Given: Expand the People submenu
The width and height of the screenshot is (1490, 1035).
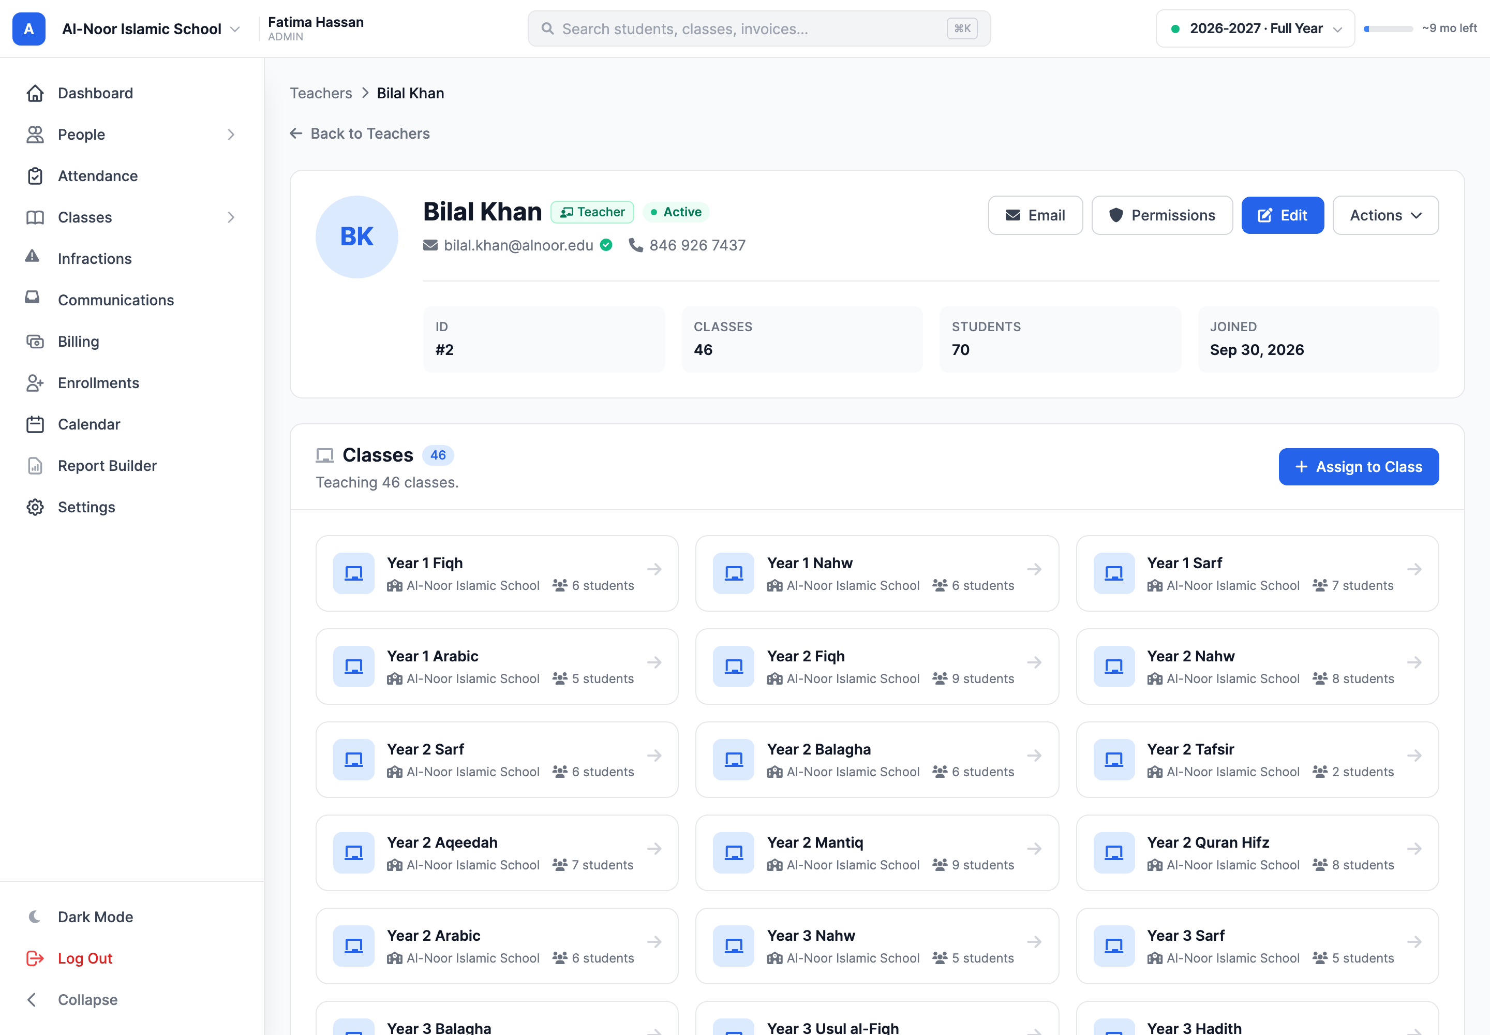Looking at the screenshot, I should tap(231, 135).
